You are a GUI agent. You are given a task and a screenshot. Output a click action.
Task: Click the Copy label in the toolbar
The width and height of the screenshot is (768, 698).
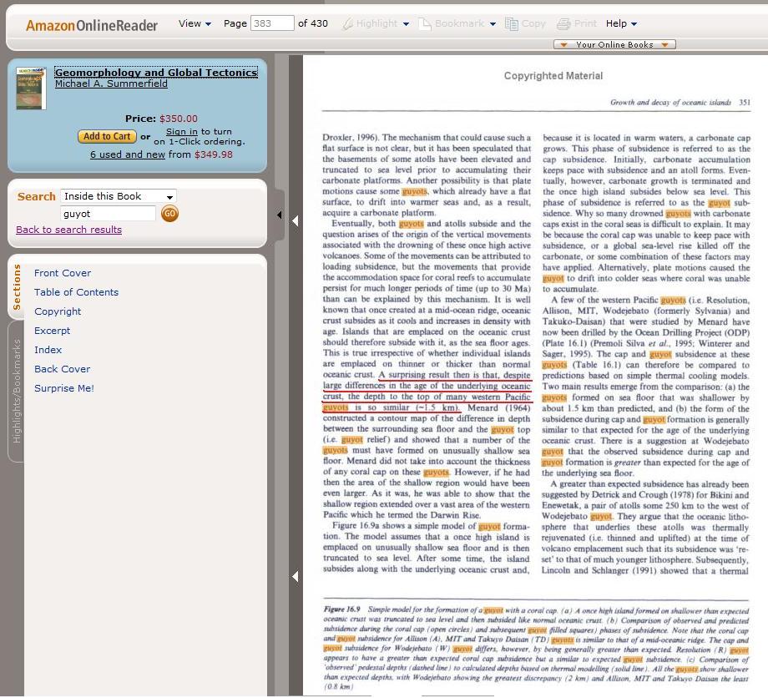533,23
